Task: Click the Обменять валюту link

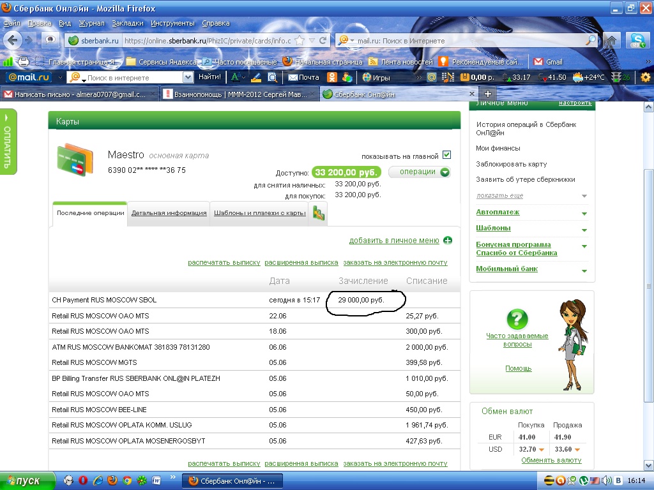Action: 551,460
